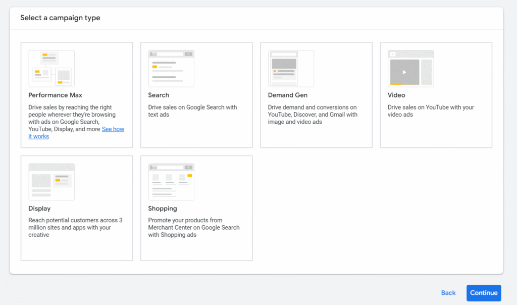Select the Display campaign title
The width and height of the screenshot is (517, 305).
[39, 209]
